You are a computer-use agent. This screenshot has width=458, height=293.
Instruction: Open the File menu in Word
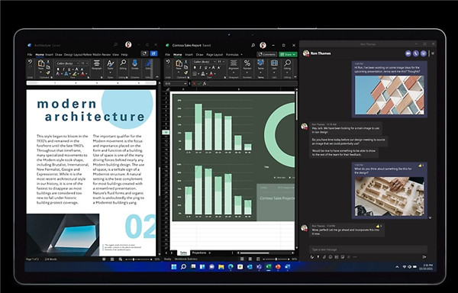pos(30,55)
